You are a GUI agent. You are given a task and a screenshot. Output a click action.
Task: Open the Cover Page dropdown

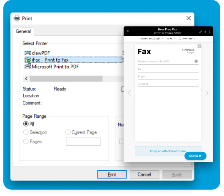point(187,39)
